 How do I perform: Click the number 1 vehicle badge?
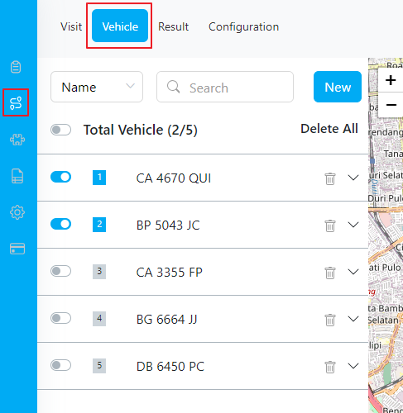[99, 178]
